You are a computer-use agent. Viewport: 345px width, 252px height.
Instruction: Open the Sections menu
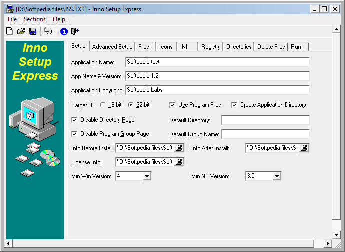click(35, 19)
